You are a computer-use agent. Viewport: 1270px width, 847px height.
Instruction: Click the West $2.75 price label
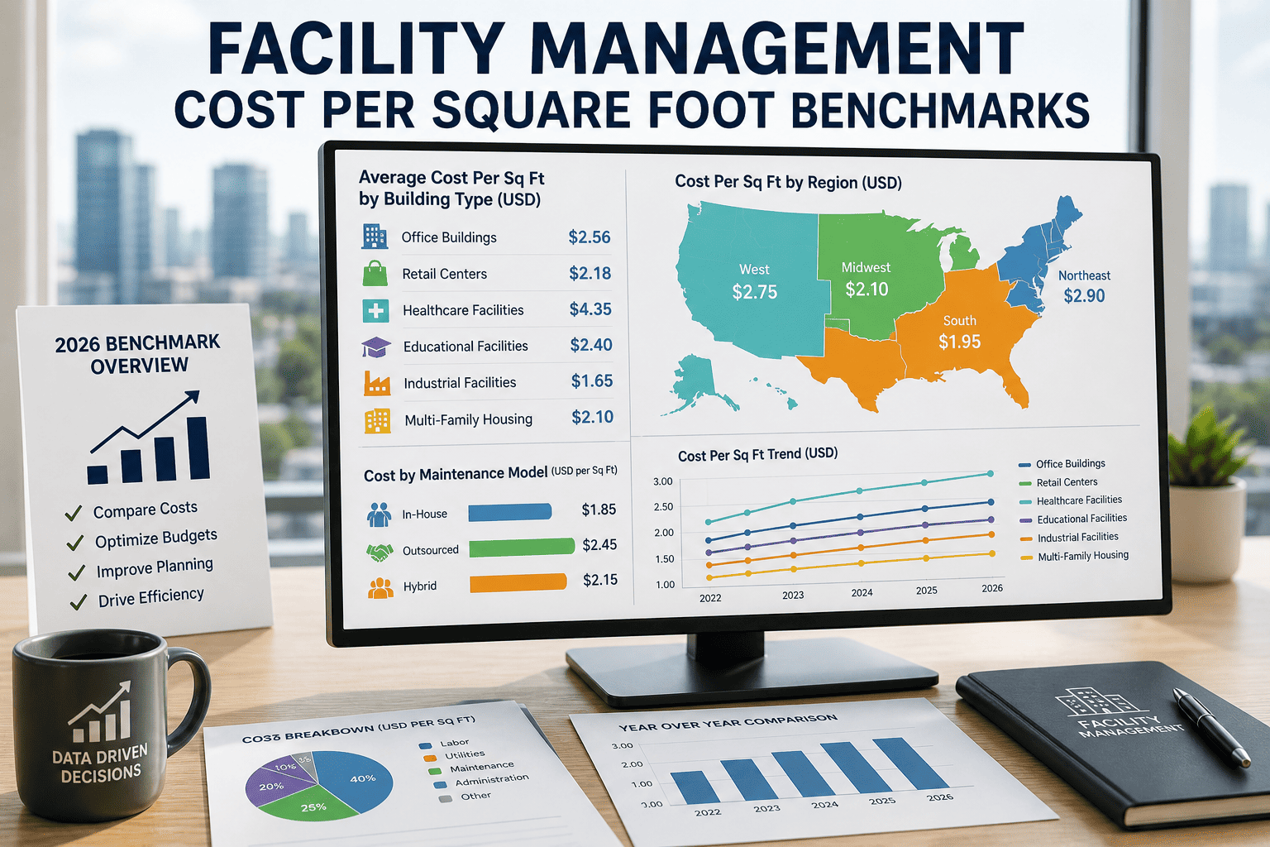click(x=755, y=292)
